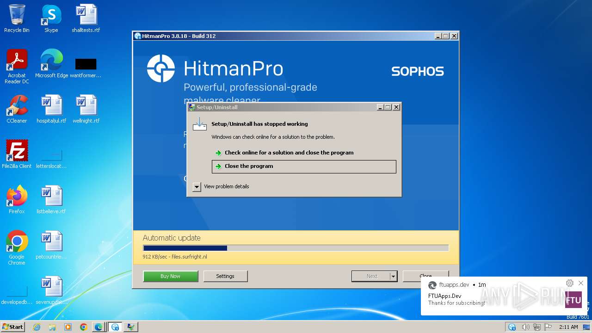Close the Setup/Uninstall error dialog
The image size is (592, 333).
click(396, 107)
